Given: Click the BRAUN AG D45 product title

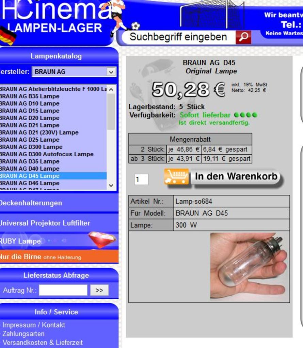Looking at the screenshot, I should click(209, 63).
